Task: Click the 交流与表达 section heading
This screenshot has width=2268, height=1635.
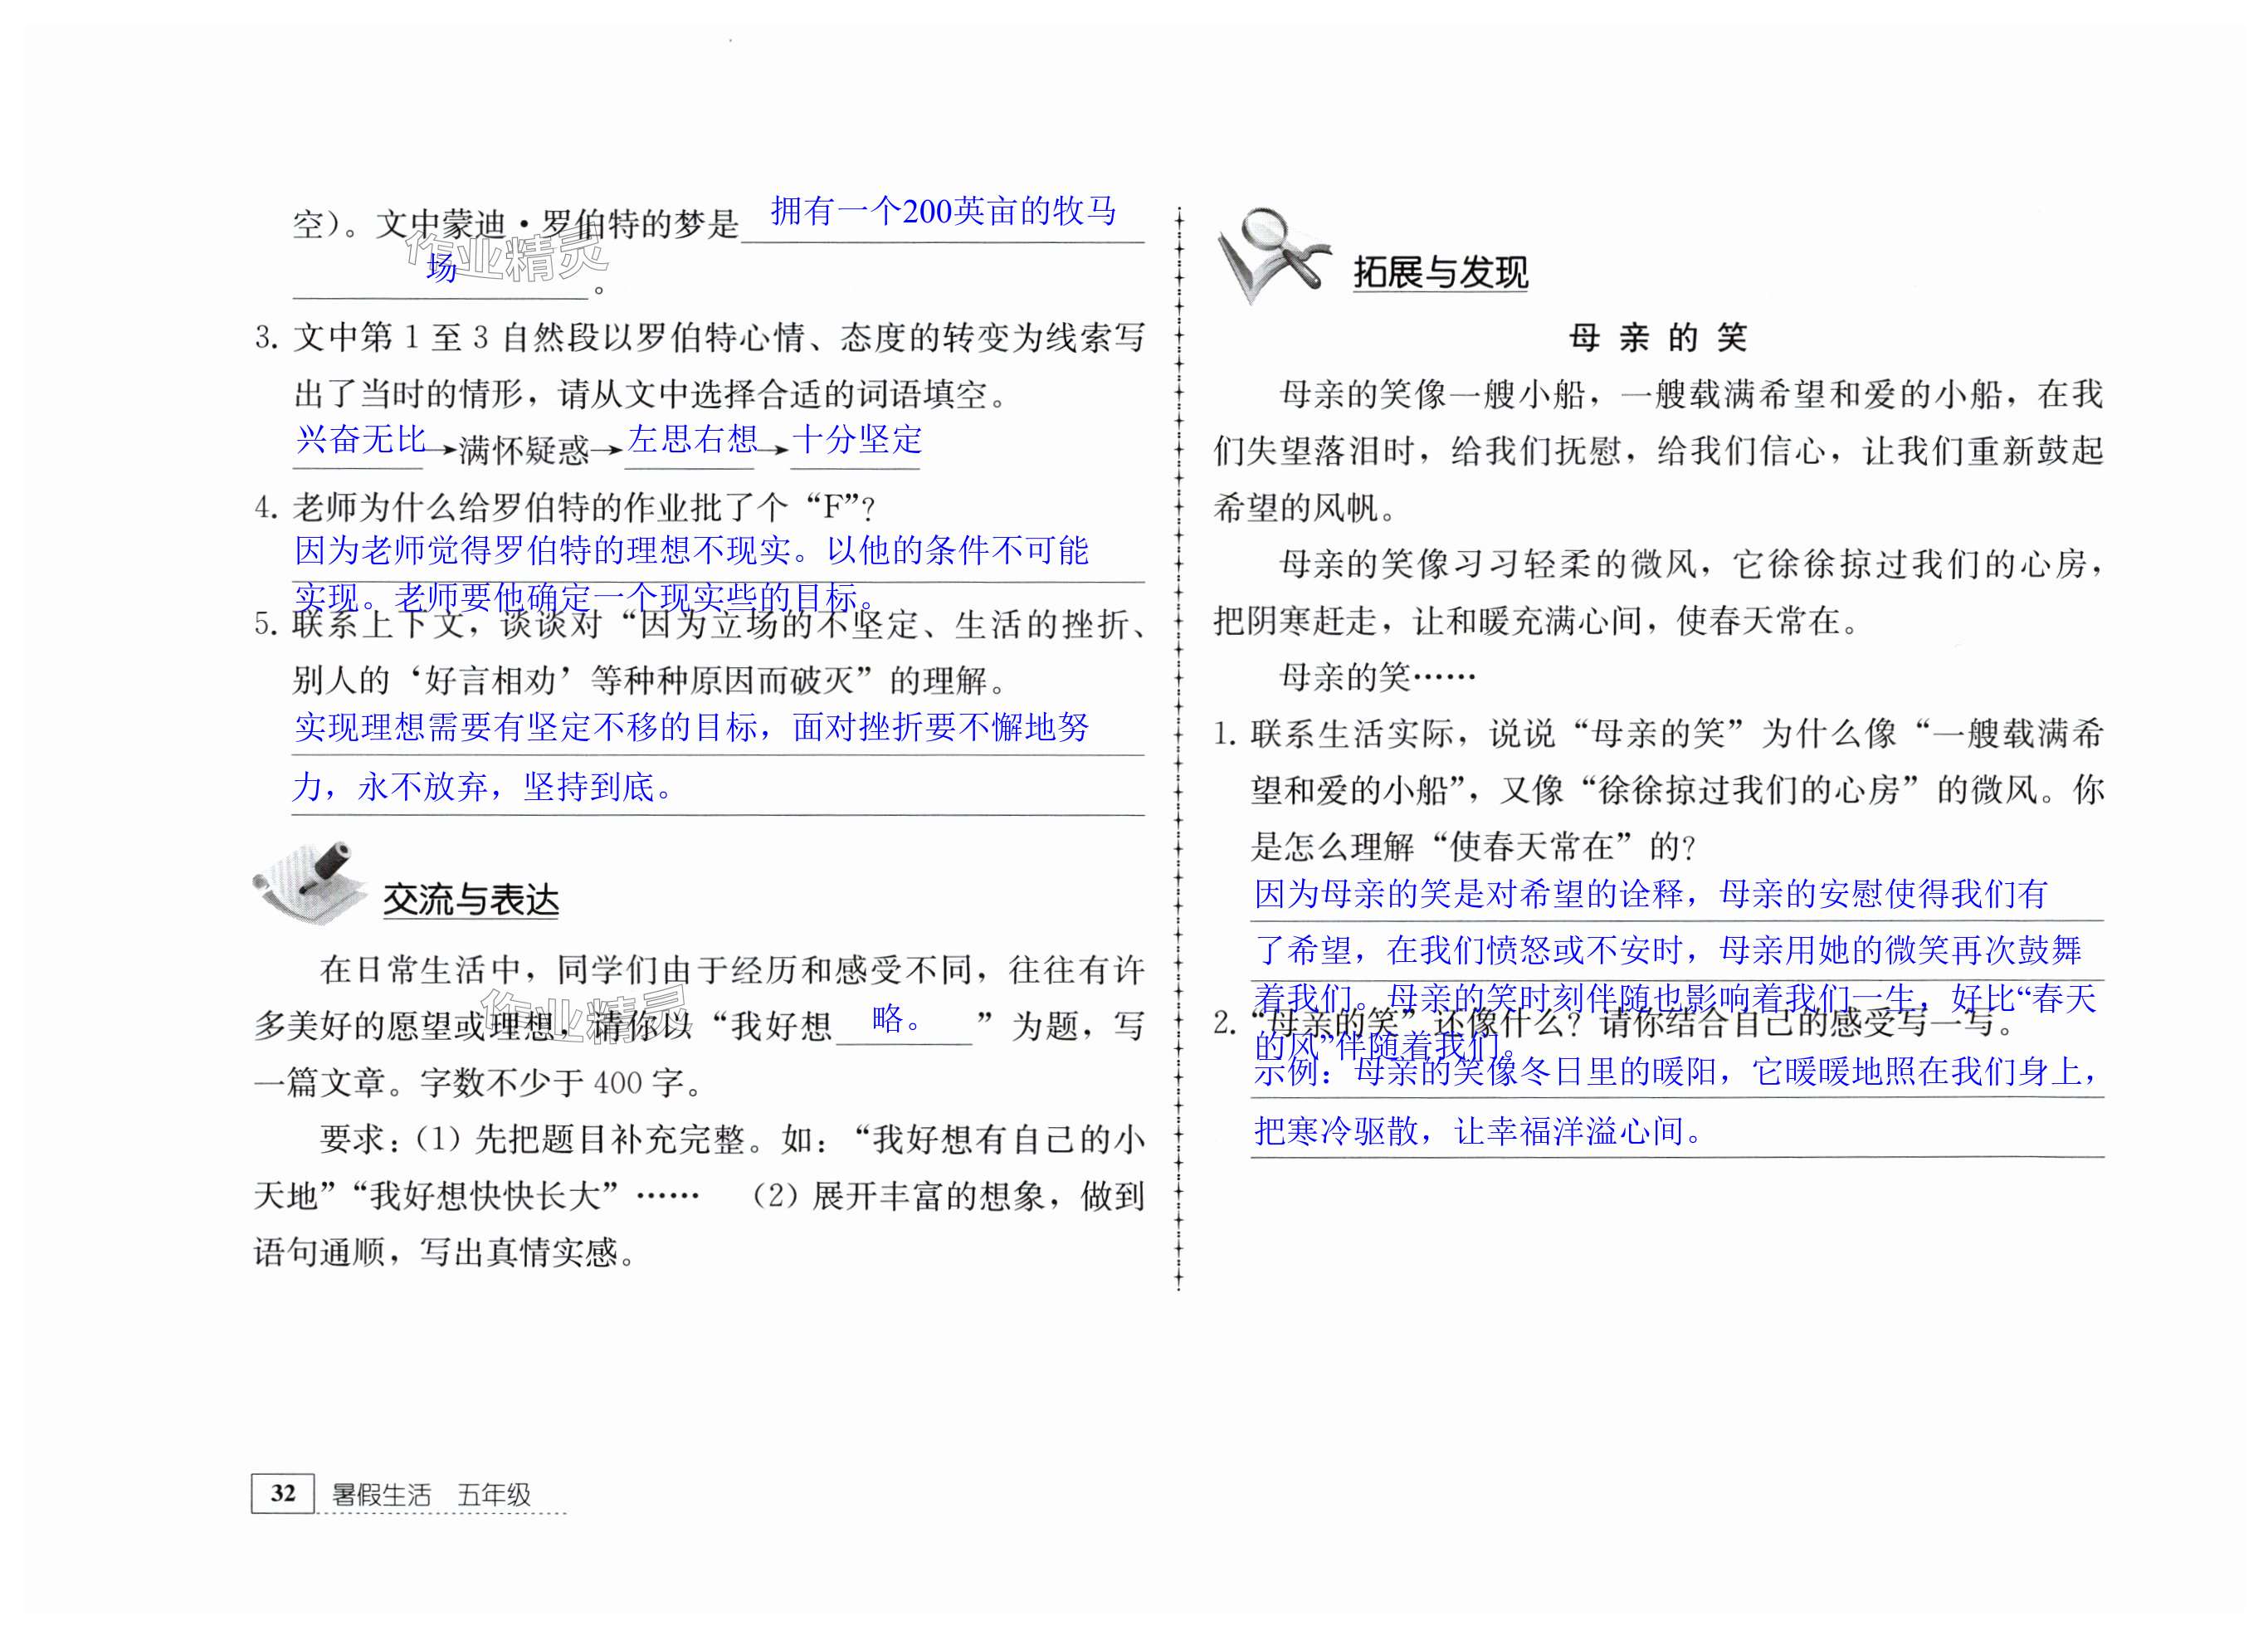Action: tap(470, 900)
